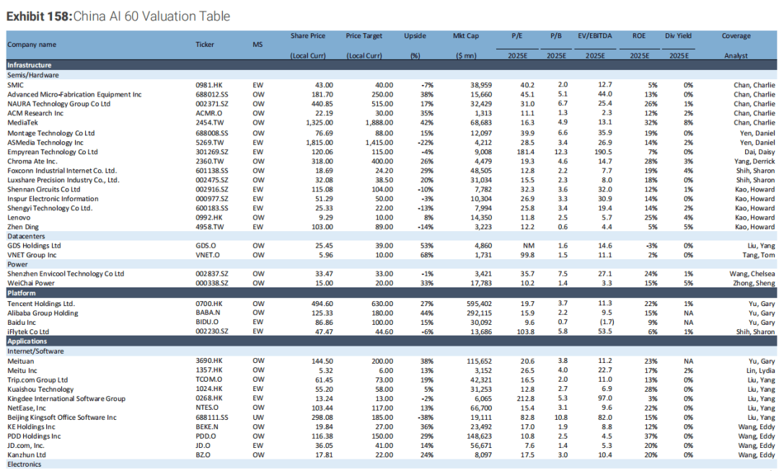This screenshot has width=779, height=471.
Task: Select "Beijing Kingsoft Office Software Inc"
Action: [x=61, y=418]
